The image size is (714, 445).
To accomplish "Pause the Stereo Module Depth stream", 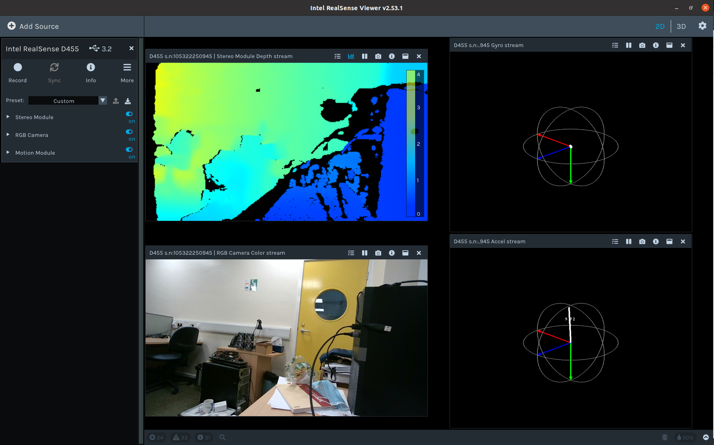I will coord(365,56).
